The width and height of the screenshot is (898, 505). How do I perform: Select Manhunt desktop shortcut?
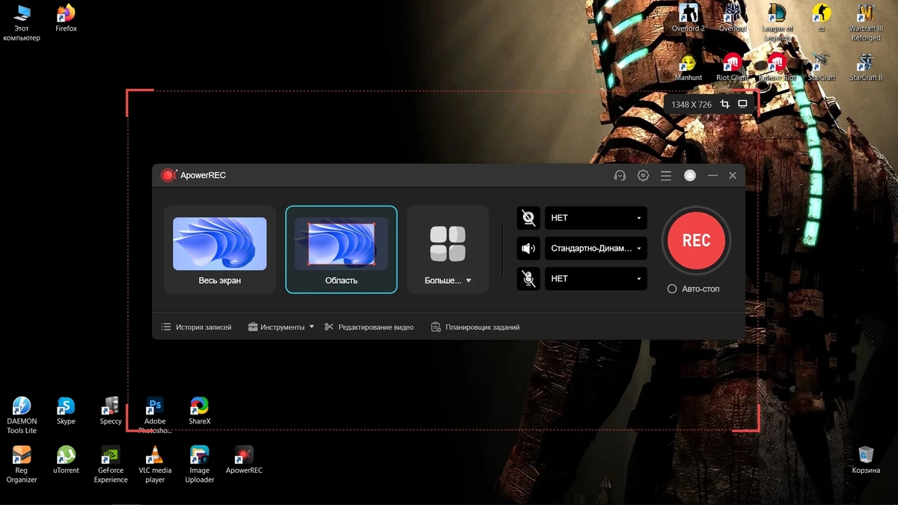click(x=688, y=67)
